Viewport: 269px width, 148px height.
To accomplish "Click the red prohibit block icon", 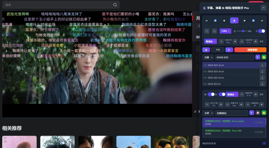I will (258, 113).
